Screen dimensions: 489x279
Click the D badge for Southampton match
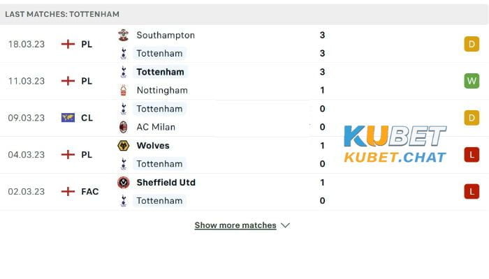[x=472, y=44]
